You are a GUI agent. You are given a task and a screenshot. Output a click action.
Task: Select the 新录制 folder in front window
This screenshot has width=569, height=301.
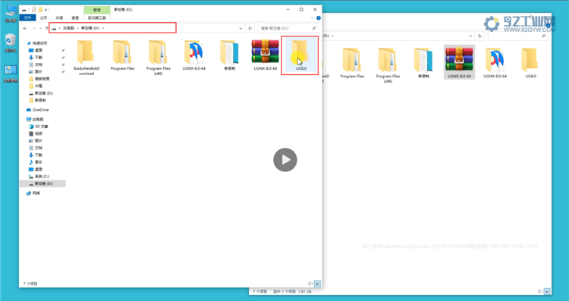click(x=230, y=55)
